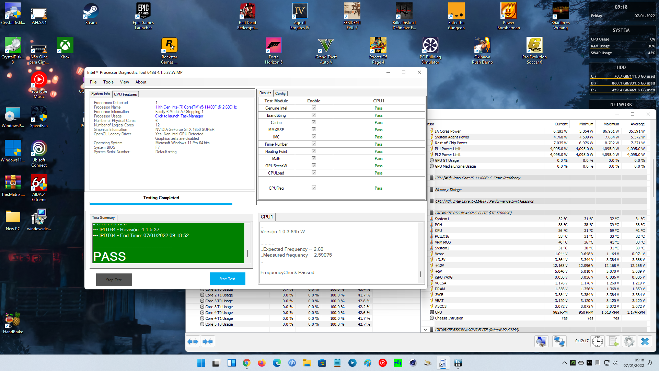The height and width of the screenshot is (371, 659).
Task: Open Forza Horizon 5 icon
Action: (x=274, y=50)
